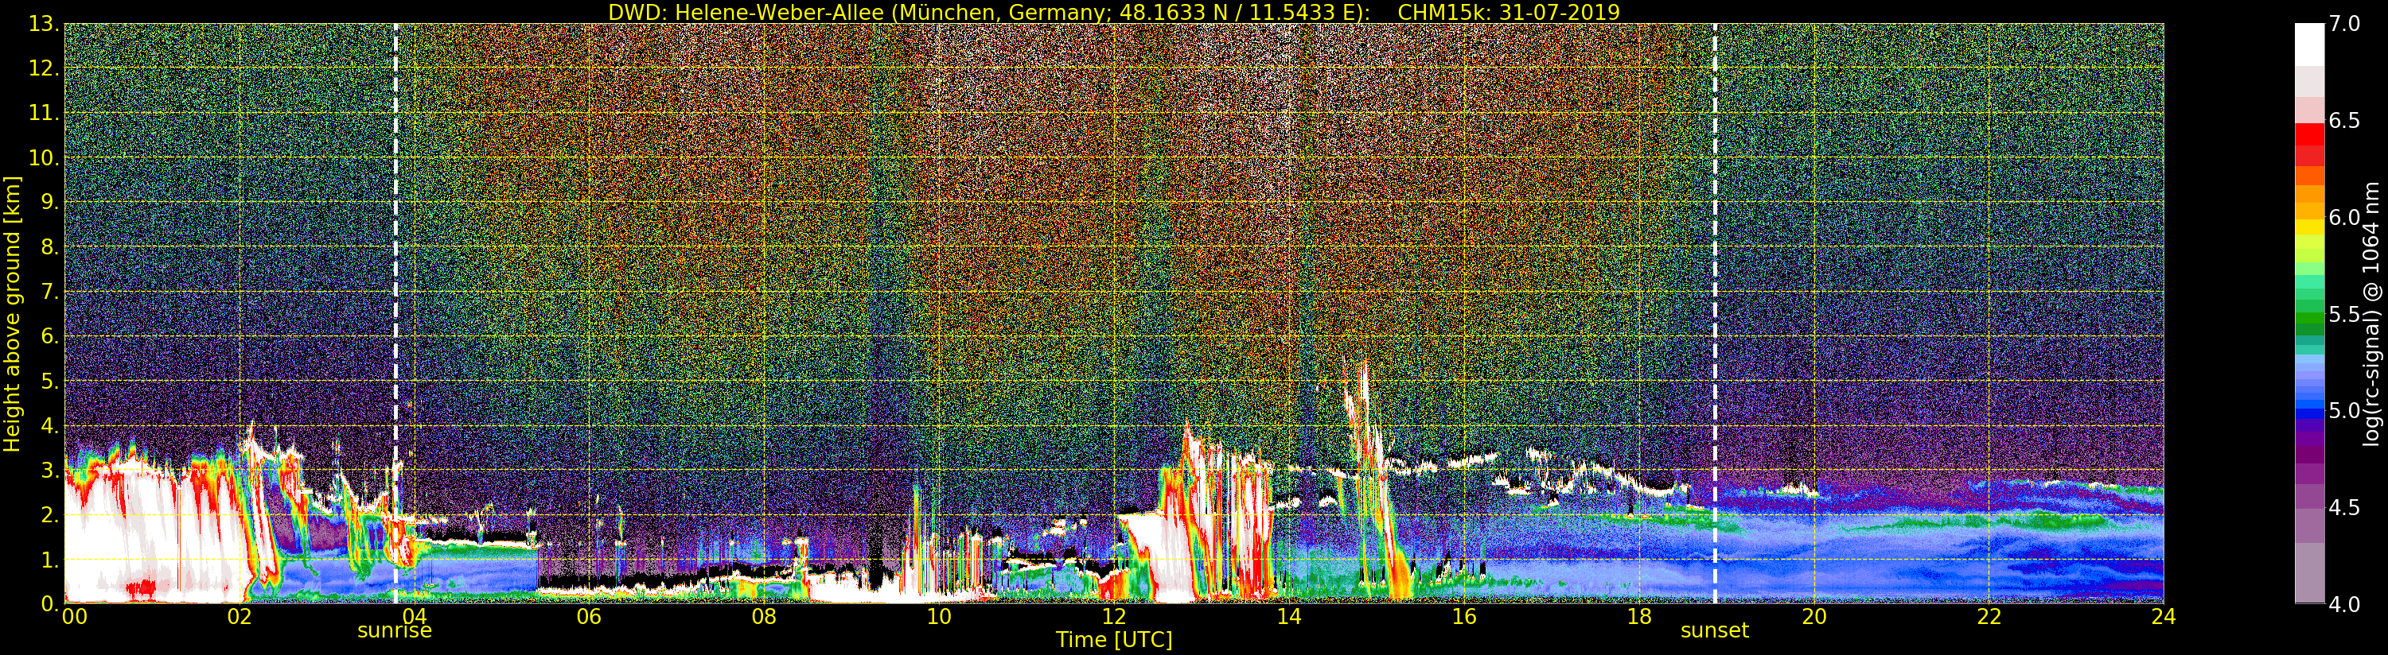Pick the bright red colorbar segment

click(2309, 134)
